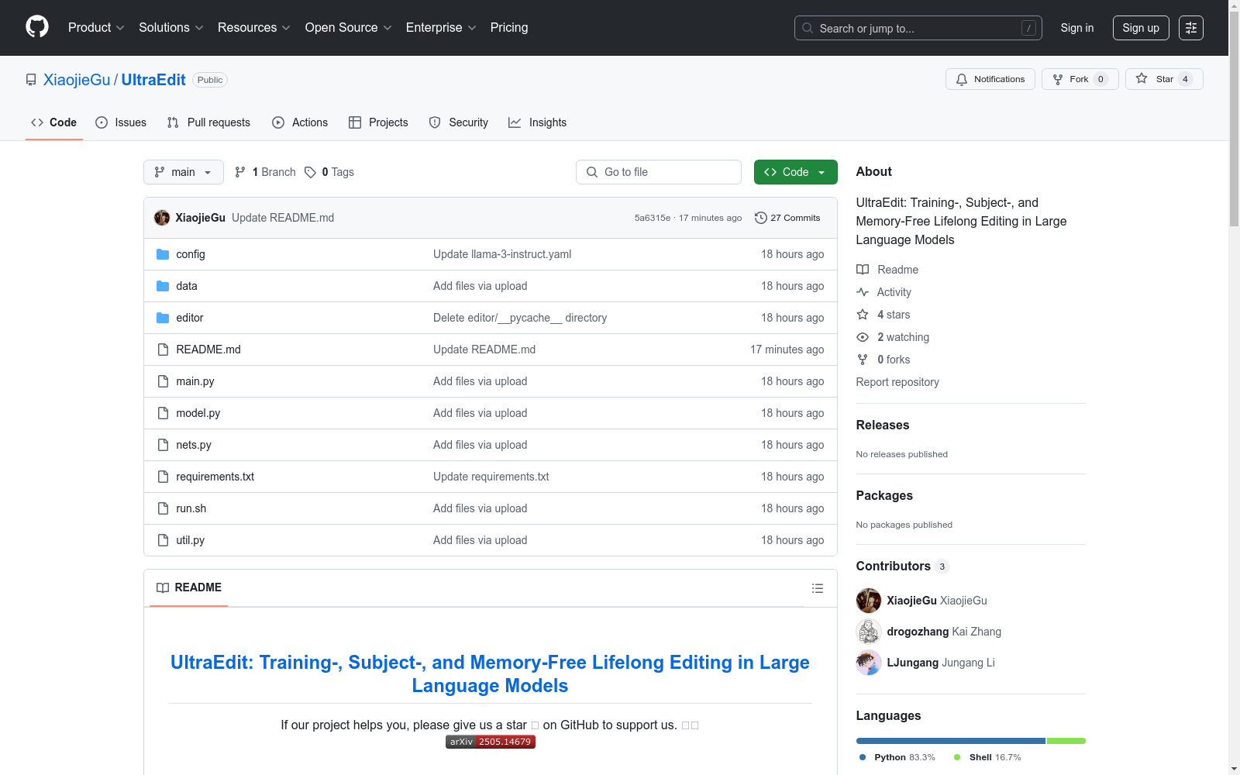Screen dimensions: 1240x775
Task: Open the main branch selector dropdown
Action: click(x=184, y=172)
